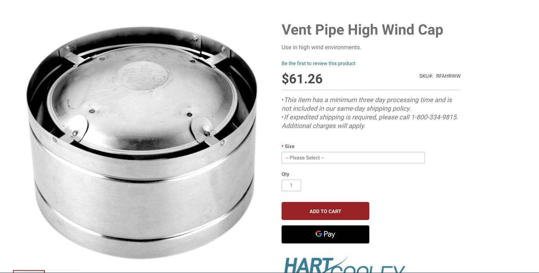
Task: Click 'Use in high wind environments' description
Action: coord(321,47)
